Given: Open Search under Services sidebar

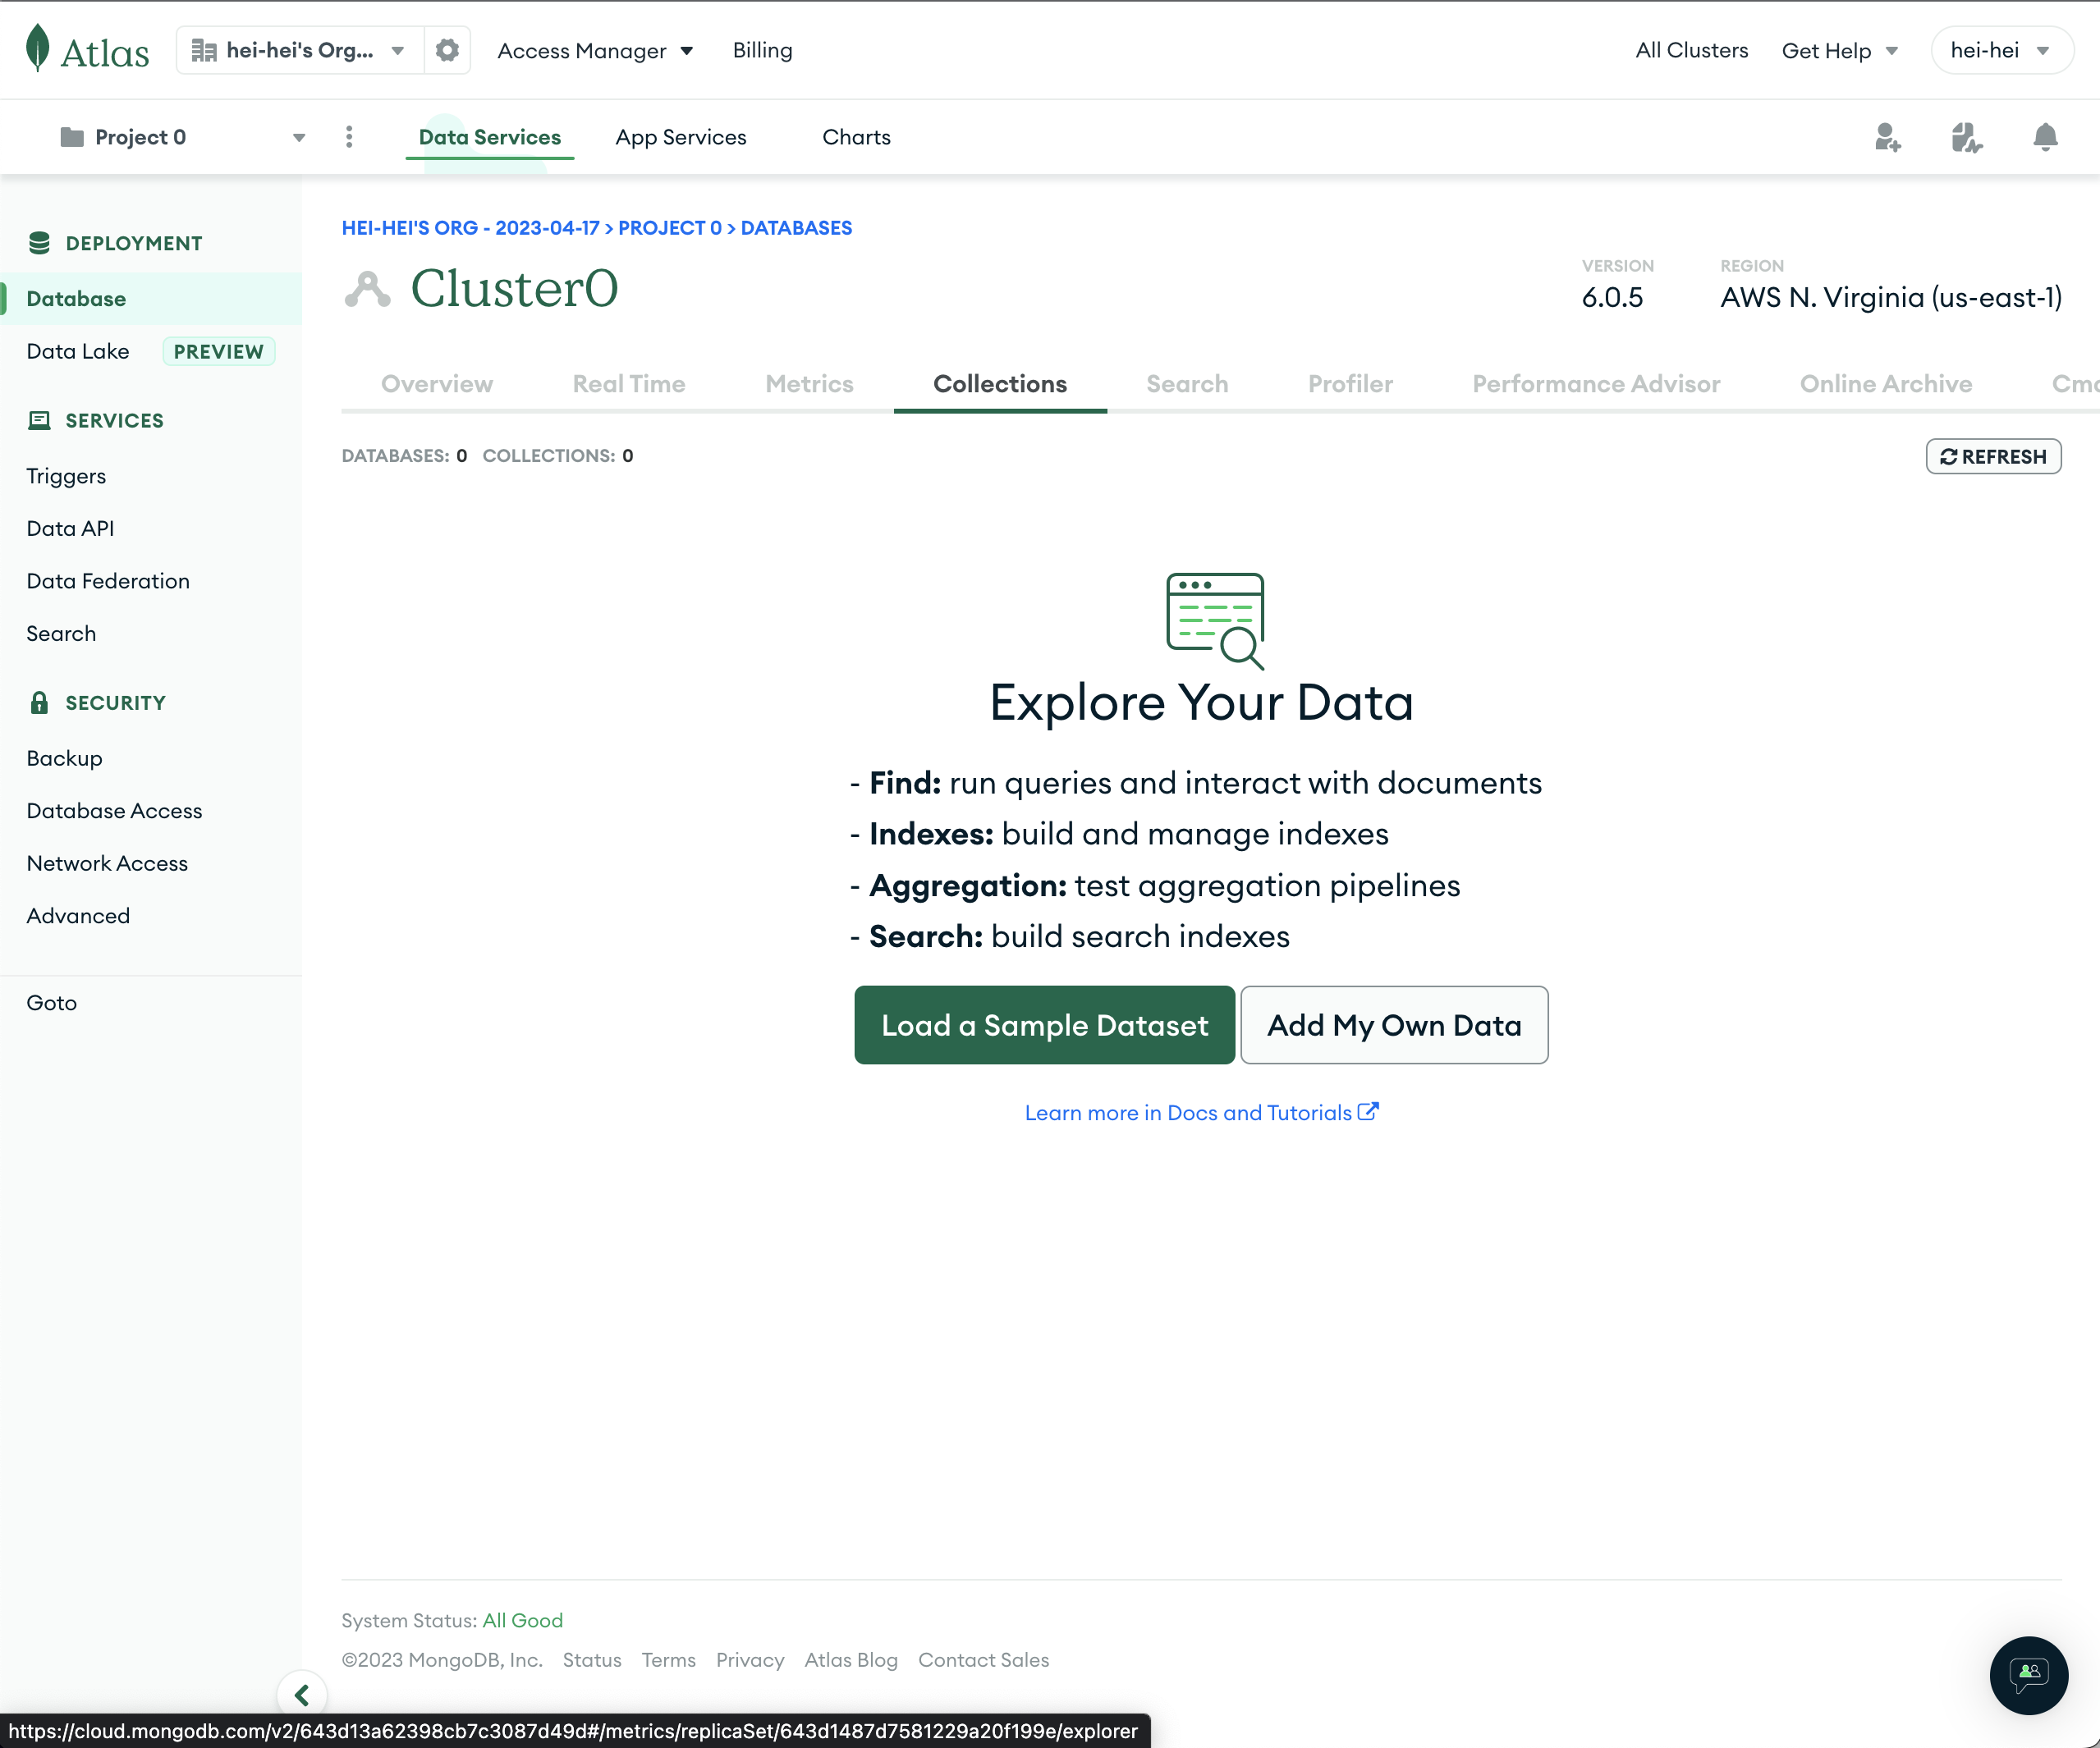Looking at the screenshot, I should (x=61, y=633).
